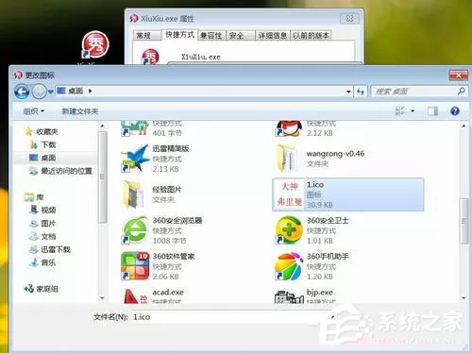Viewport: 472px width, 353px height.
Task: Click the navigation pane scrollbar up arrow
Action: [x=102, y=126]
